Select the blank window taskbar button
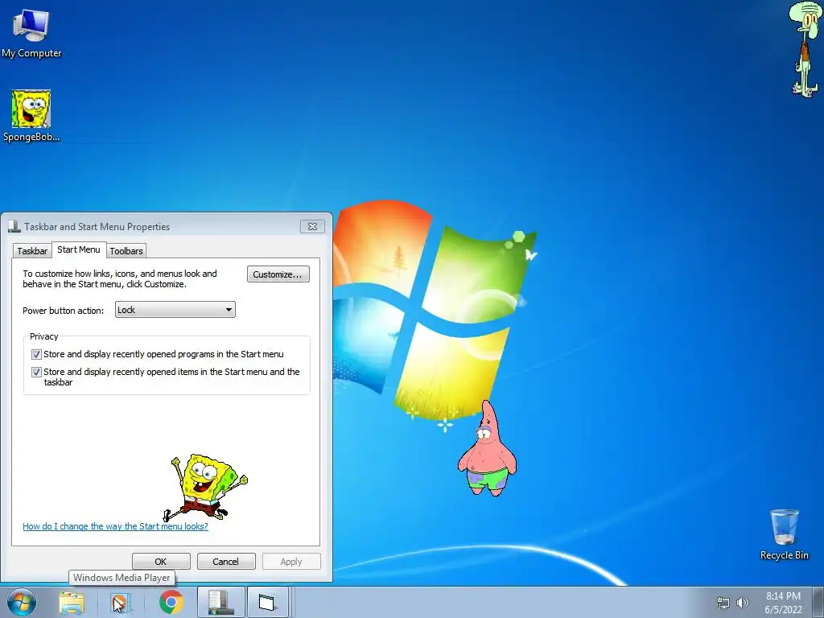 click(x=267, y=602)
